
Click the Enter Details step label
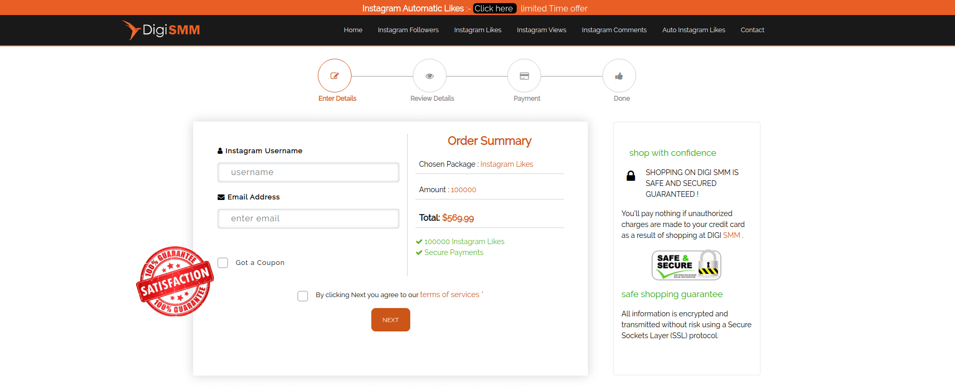pyautogui.click(x=338, y=98)
